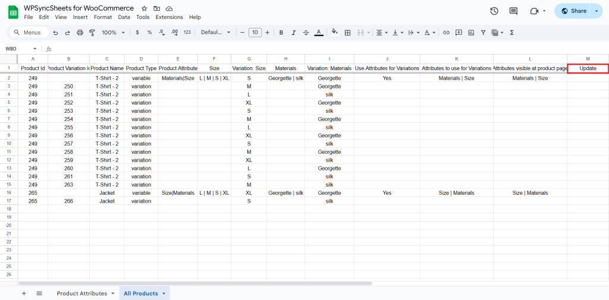Redo the last action
The width and height of the screenshot is (609, 300).
click(68, 33)
